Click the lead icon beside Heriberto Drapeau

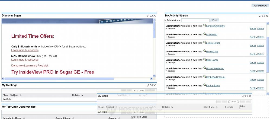click(x=204, y=76)
